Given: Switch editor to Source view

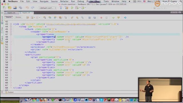Looking at the screenshot, I should click(9, 17).
